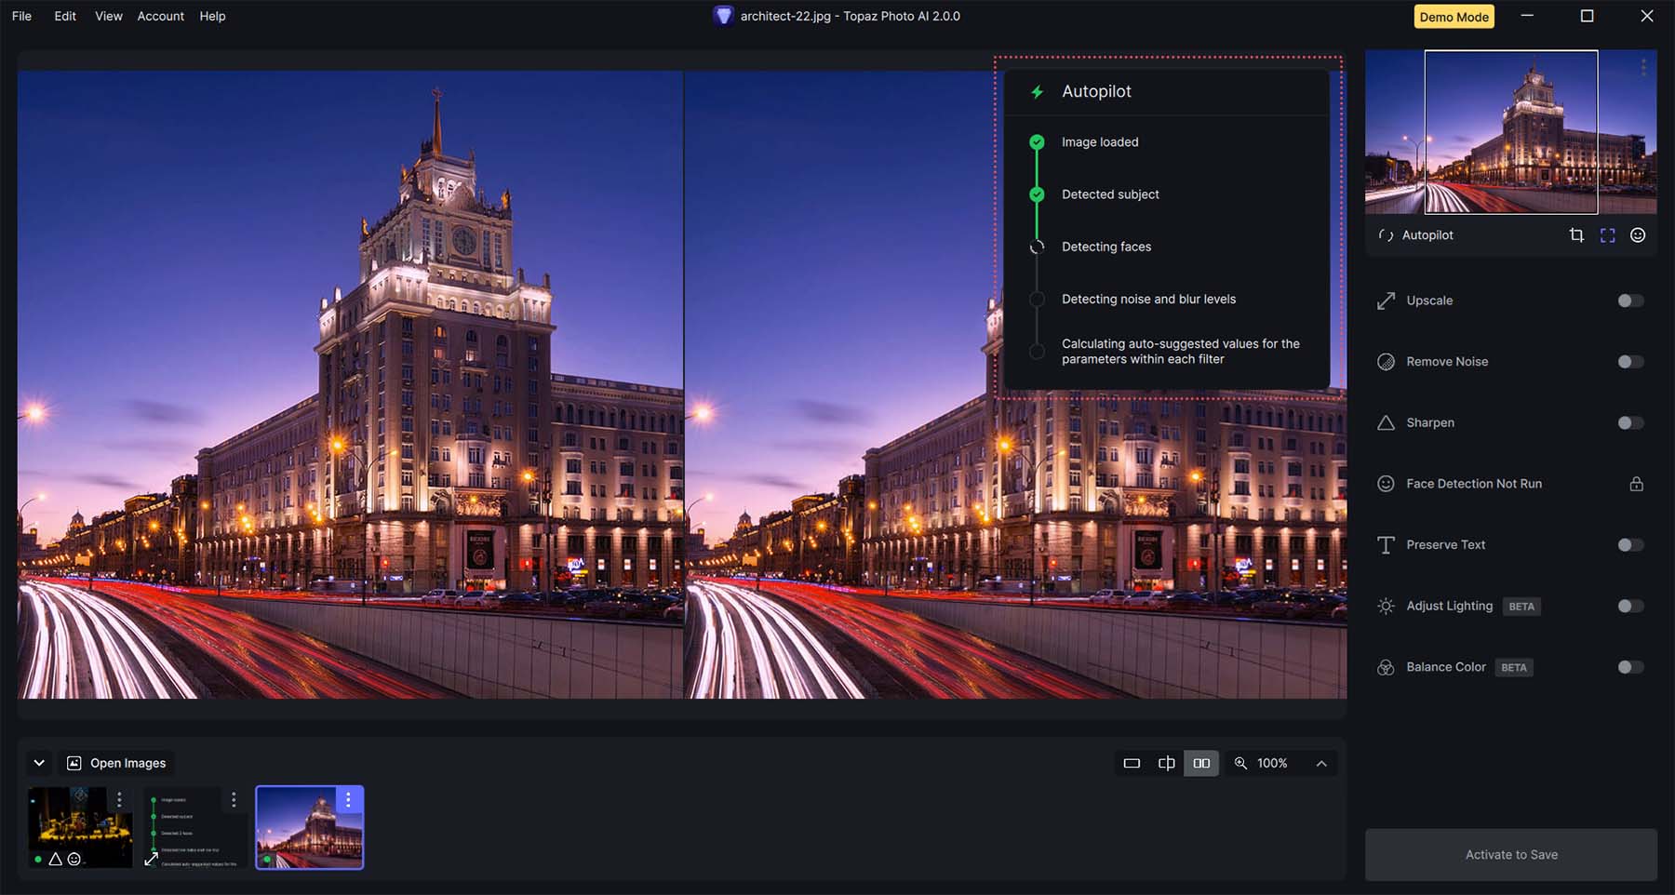The width and height of the screenshot is (1675, 895).
Task: Open the File menu
Action: [21, 16]
